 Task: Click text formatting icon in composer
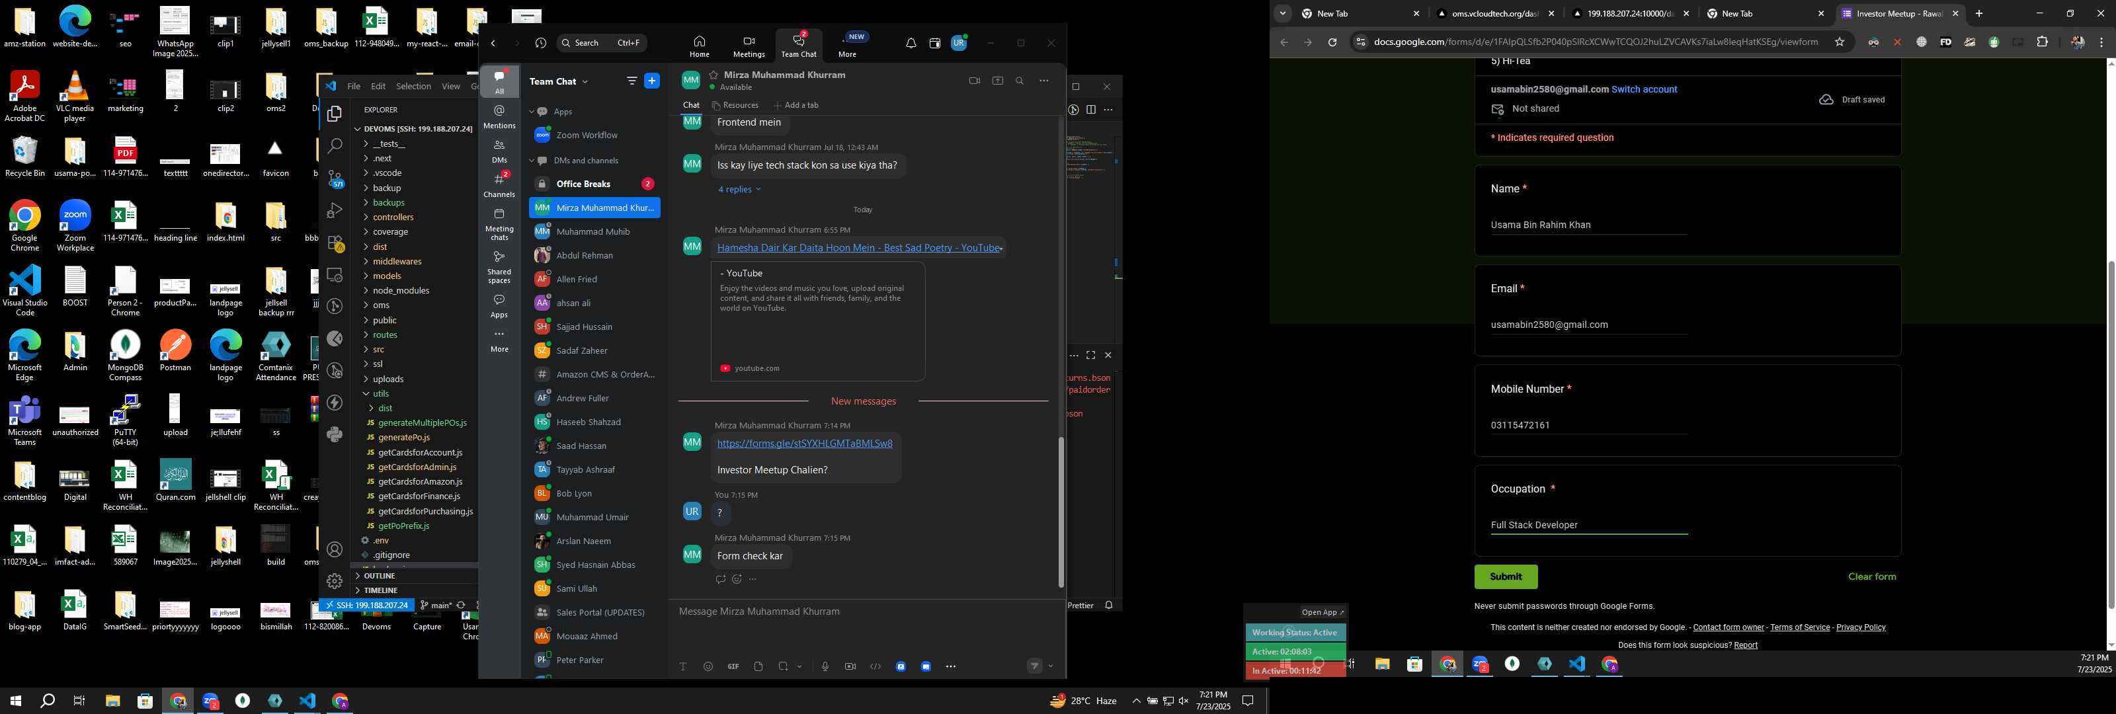coord(682,666)
